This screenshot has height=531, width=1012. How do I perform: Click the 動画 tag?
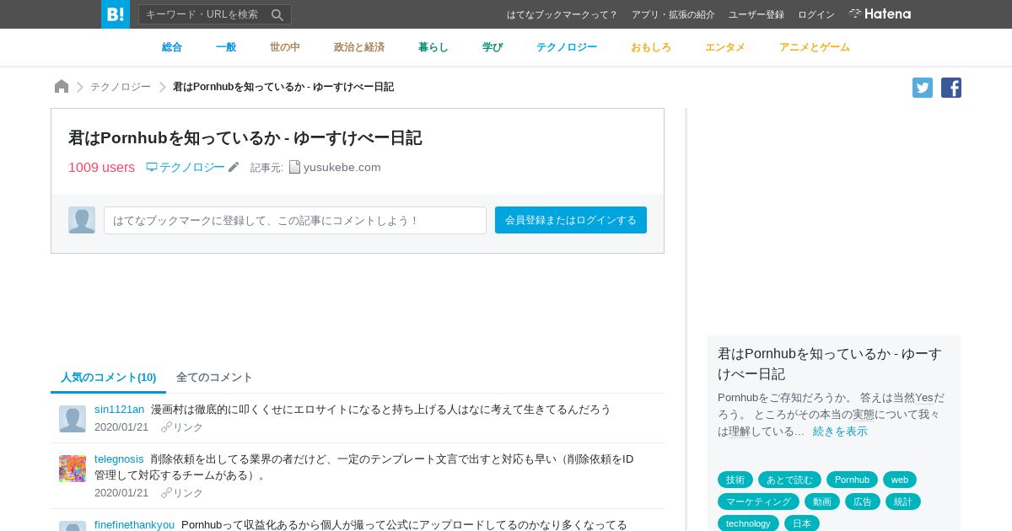822,501
